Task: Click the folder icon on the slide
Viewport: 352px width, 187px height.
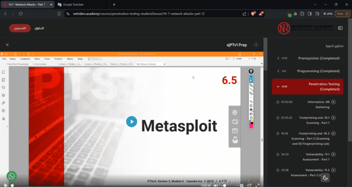Action: pyautogui.click(x=235, y=122)
